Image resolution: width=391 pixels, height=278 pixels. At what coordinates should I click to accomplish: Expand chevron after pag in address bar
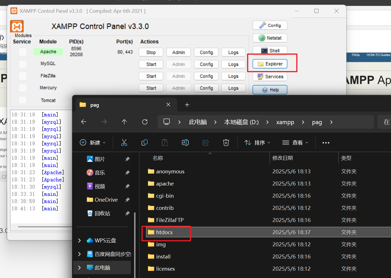point(331,122)
